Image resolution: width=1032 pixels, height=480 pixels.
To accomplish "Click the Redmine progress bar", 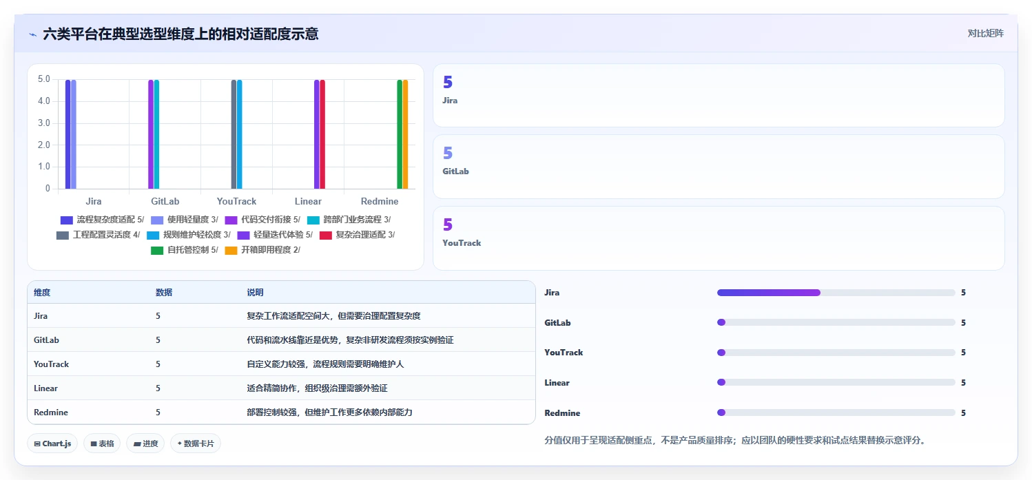I will pyautogui.click(x=836, y=413).
